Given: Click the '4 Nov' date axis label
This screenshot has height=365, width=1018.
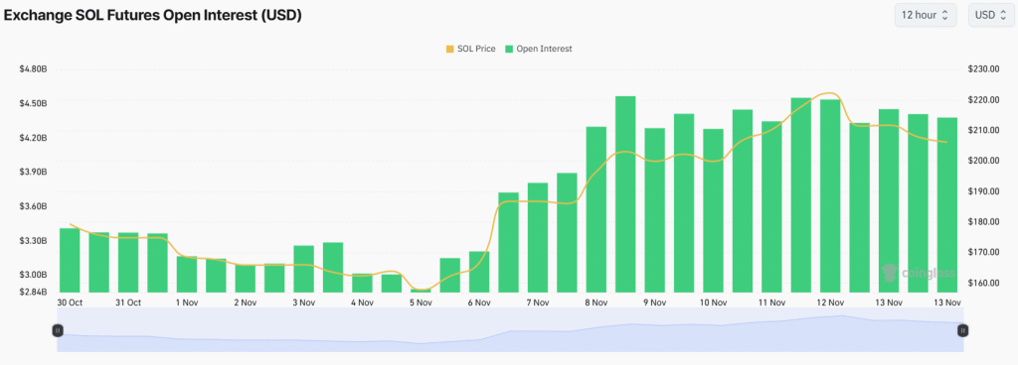Looking at the screenshot, I should pyautogui.click(x=362, y=303).
